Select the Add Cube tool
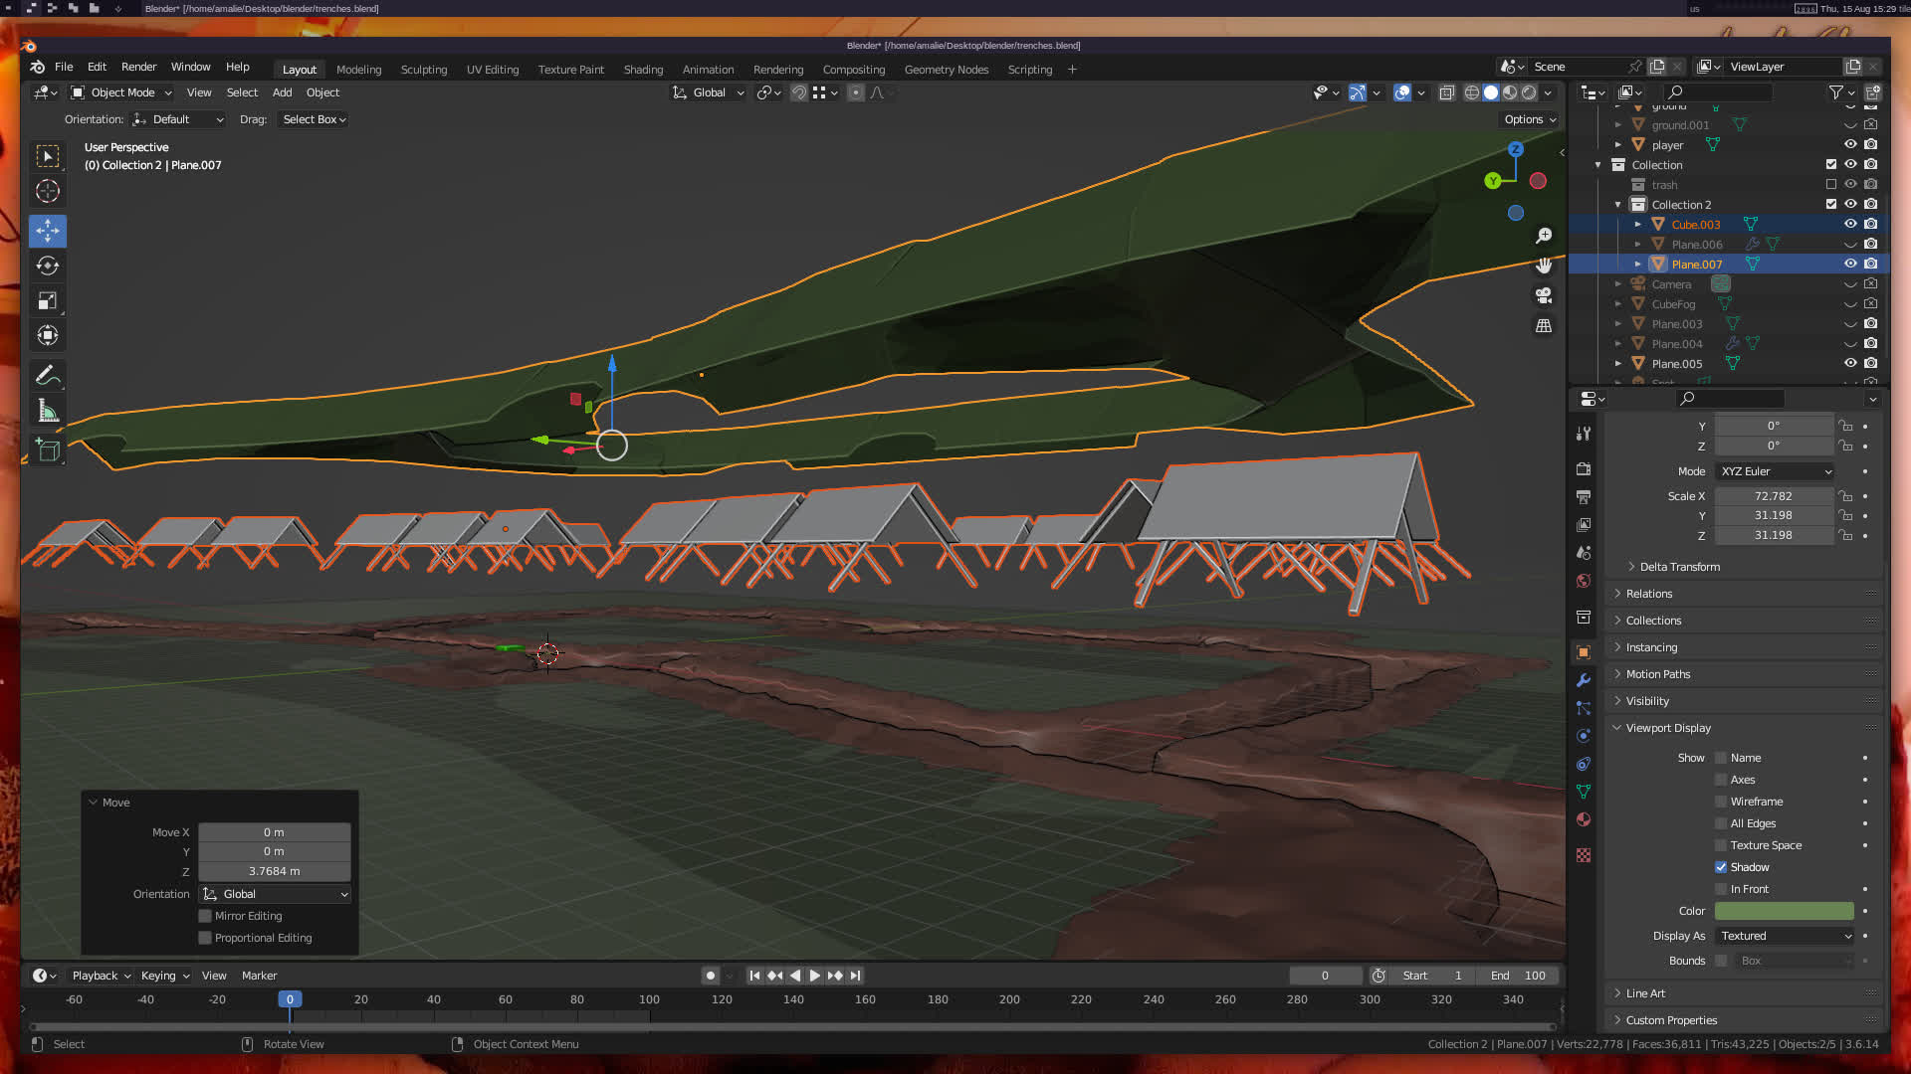 47,450
